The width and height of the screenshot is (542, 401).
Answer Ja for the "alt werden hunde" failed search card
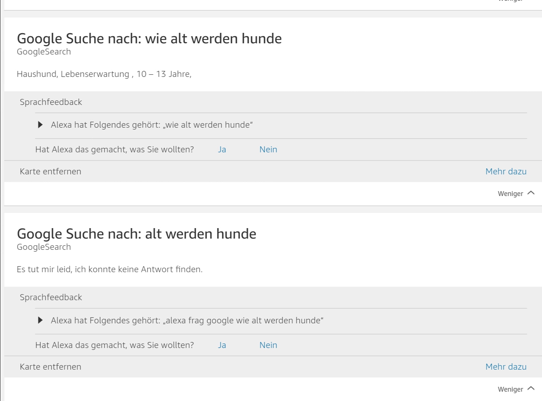[x=222, y=345]
